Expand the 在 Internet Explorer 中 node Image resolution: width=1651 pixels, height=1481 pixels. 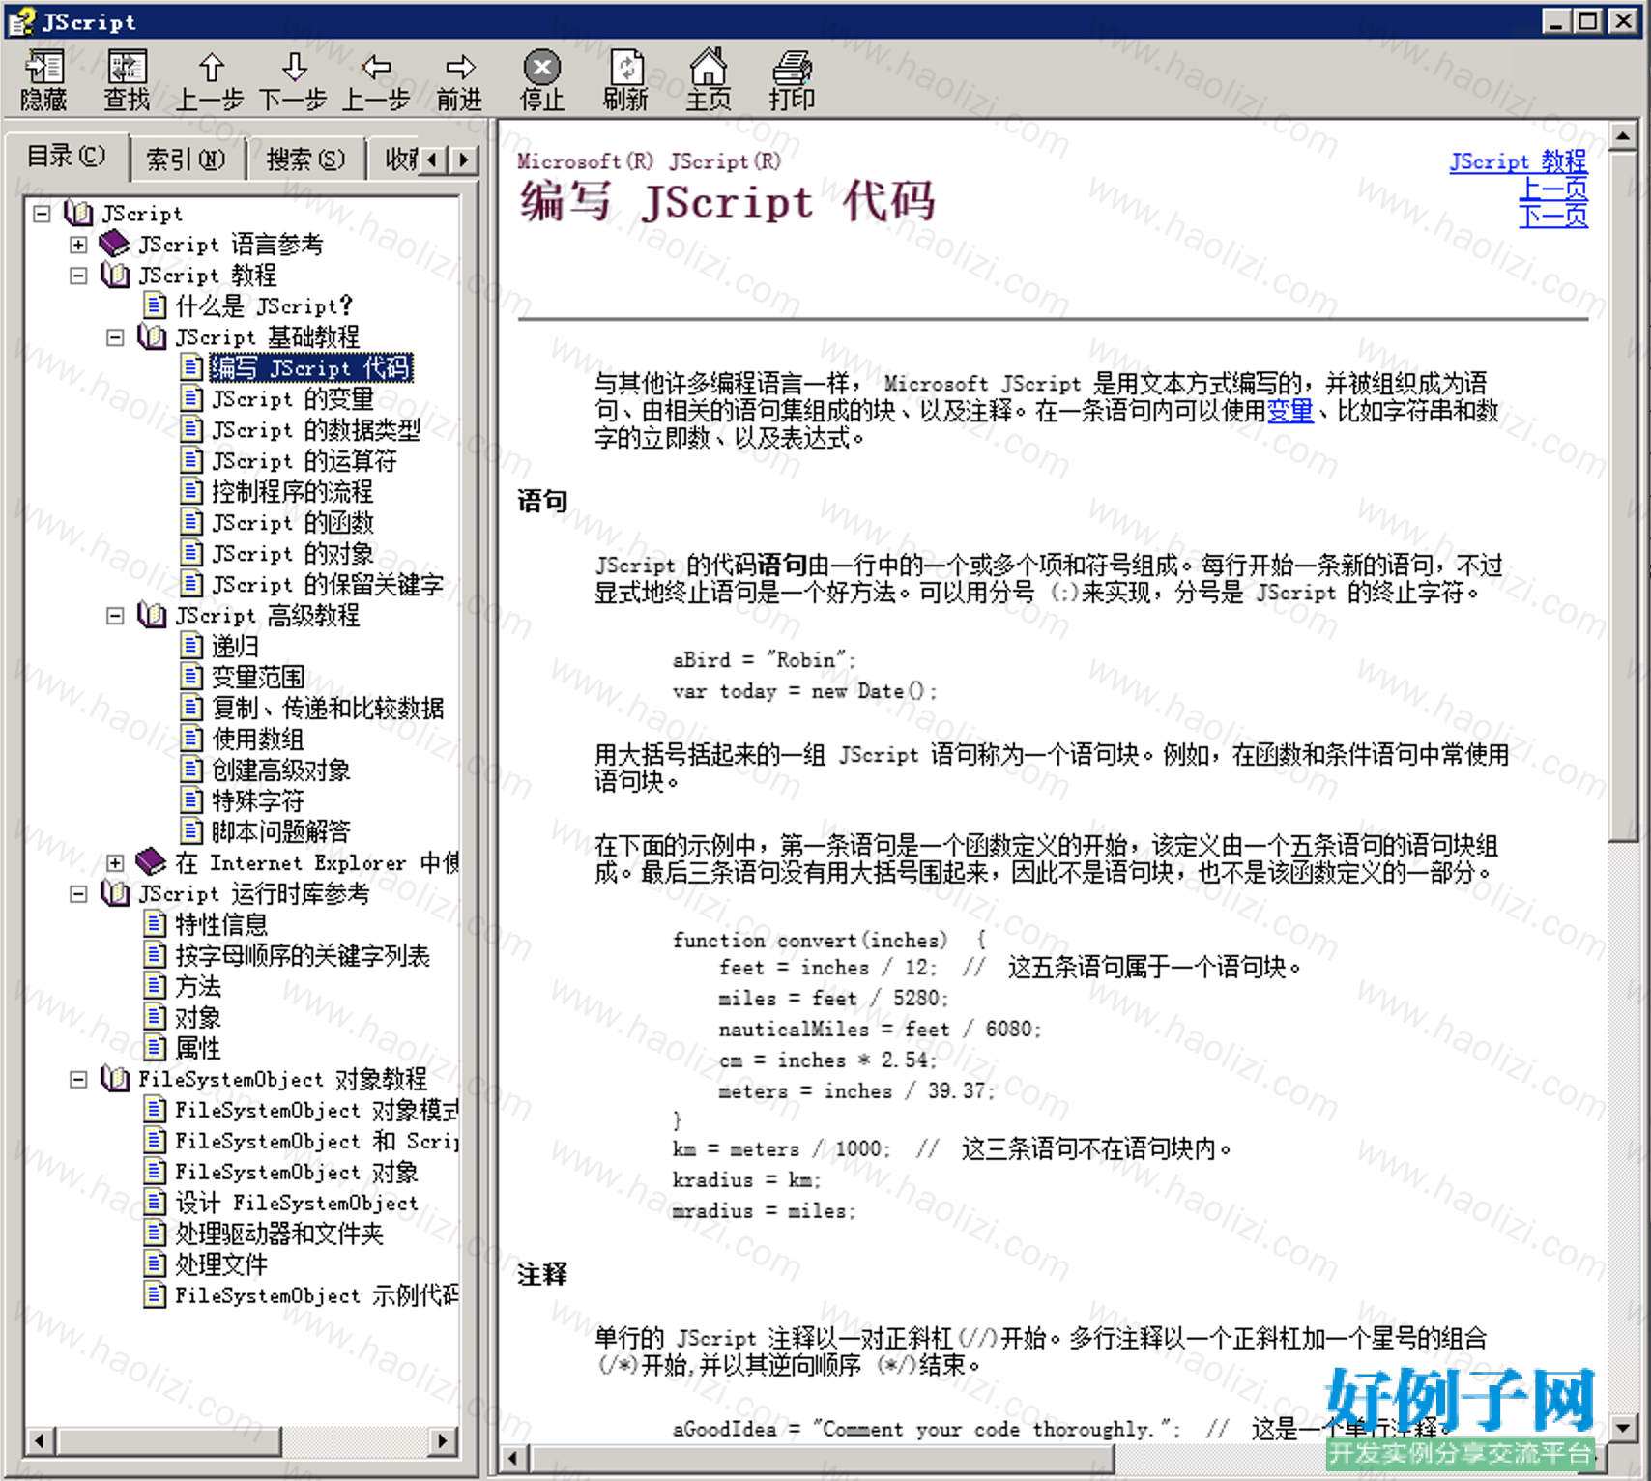115,863
